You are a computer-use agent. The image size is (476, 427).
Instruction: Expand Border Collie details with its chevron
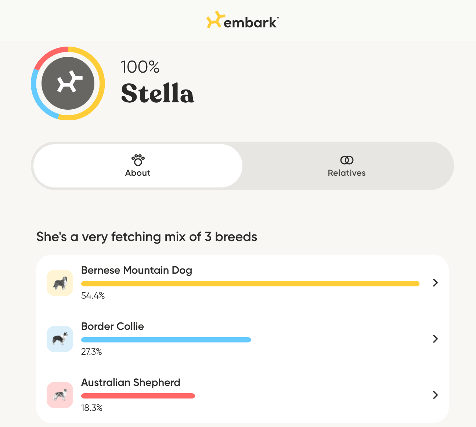(x=435, y=339)
